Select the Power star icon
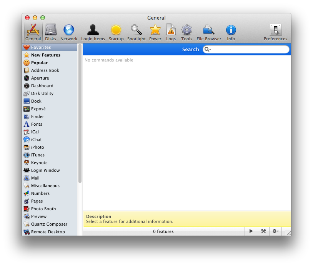This screenshot has height=266, width=313. coord(155,32)
